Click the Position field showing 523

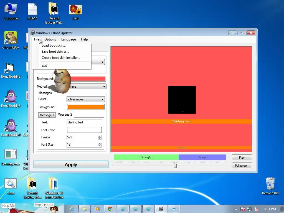click(x=82, y=137)
